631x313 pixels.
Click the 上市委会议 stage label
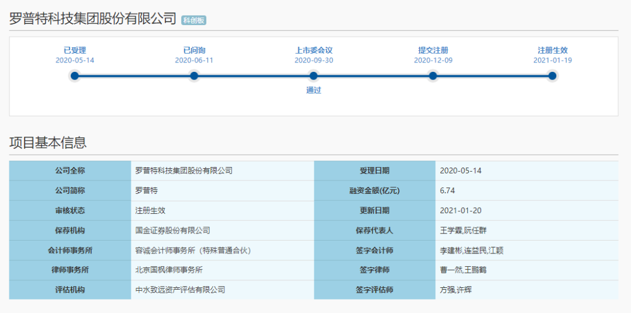point(314,50)
